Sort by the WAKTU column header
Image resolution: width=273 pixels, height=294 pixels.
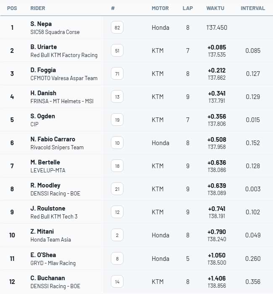(x=215, y=8)
